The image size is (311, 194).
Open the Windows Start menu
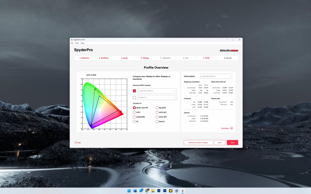pos(129,191)
